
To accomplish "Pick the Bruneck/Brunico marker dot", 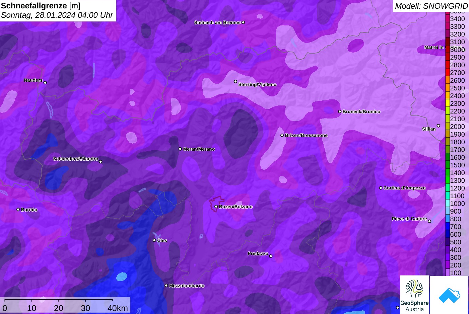I will point(340,111).
